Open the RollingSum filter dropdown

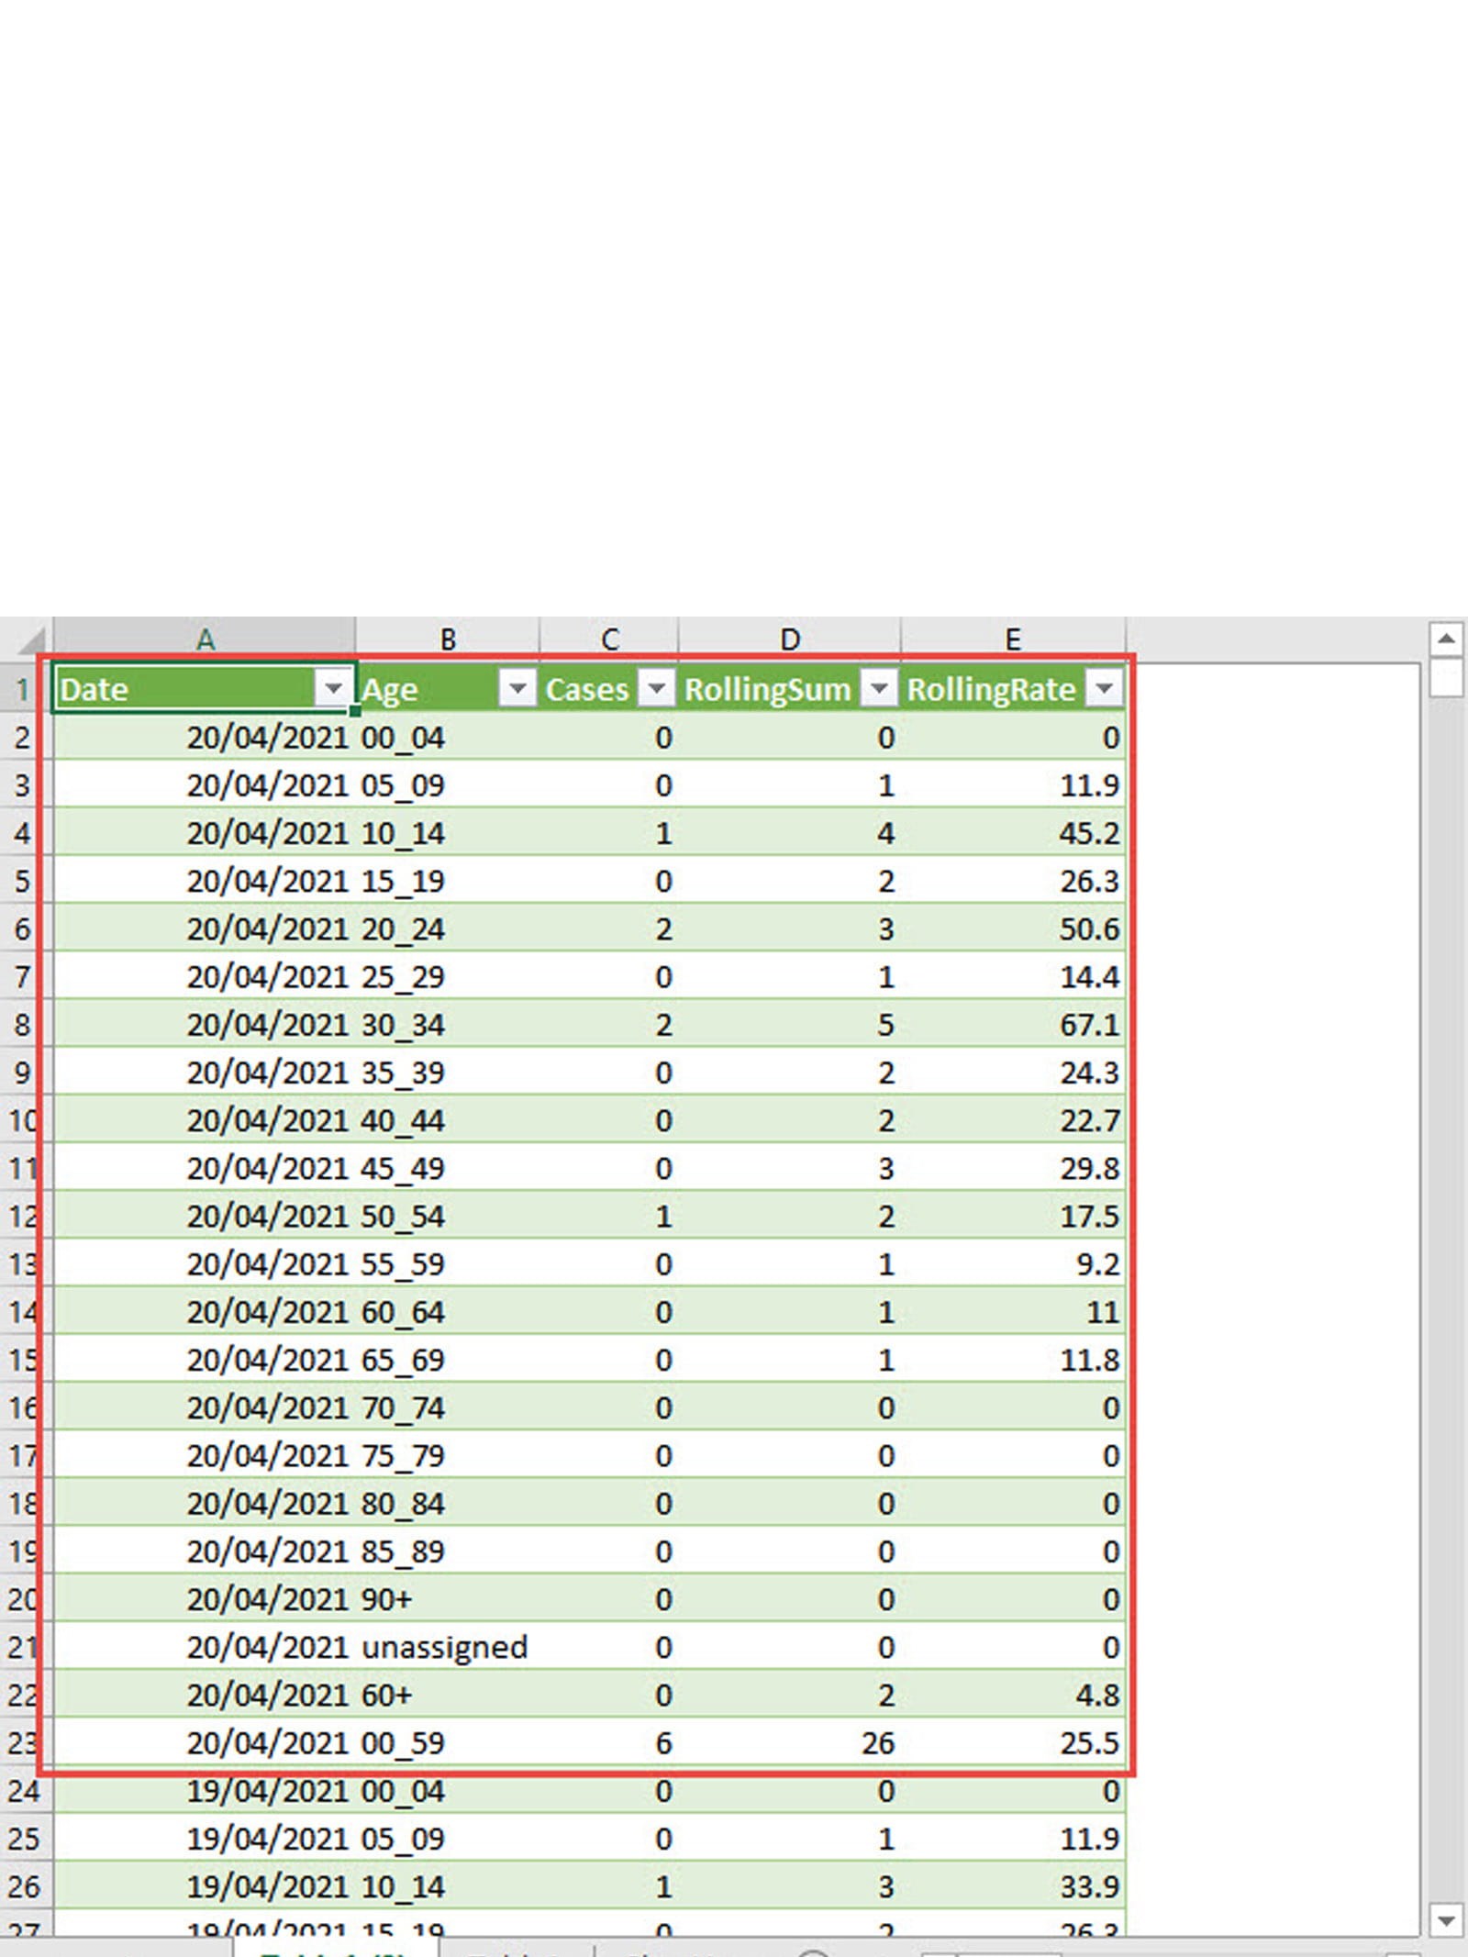pos(879,688)
